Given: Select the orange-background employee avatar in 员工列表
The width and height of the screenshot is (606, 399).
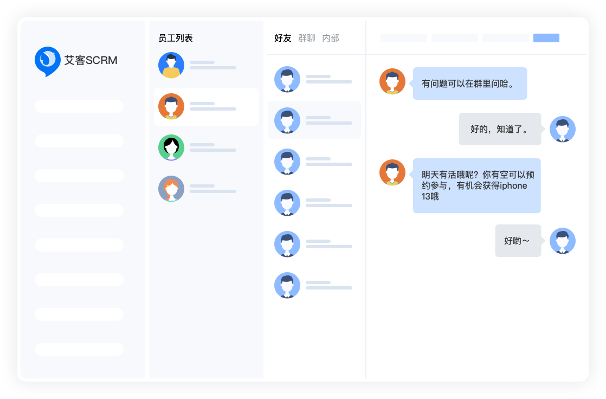Looking at the screenshot, I should pyautogui.click(x=171, y=107).
